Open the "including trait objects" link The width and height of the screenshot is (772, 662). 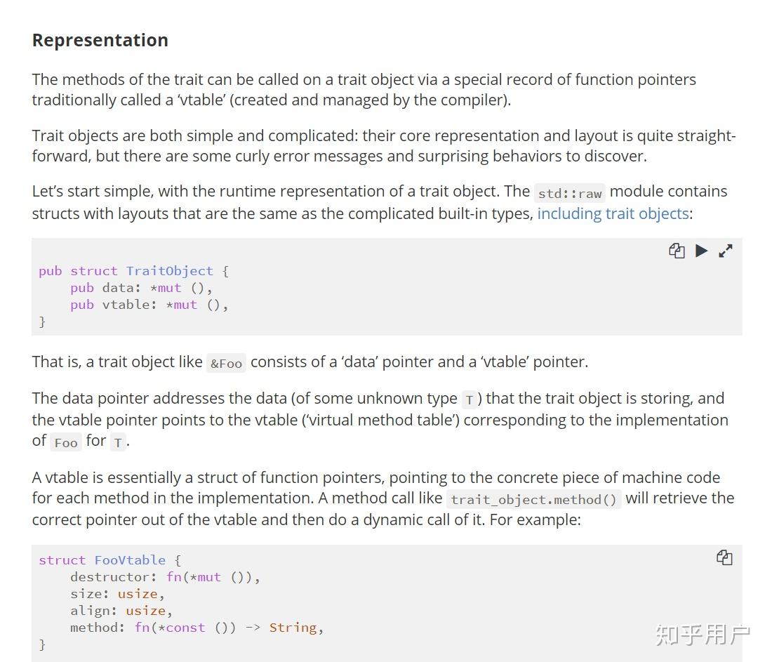[x=613, y=213]
